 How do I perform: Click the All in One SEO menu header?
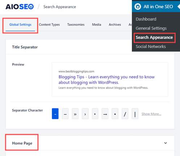coord(156,6)
